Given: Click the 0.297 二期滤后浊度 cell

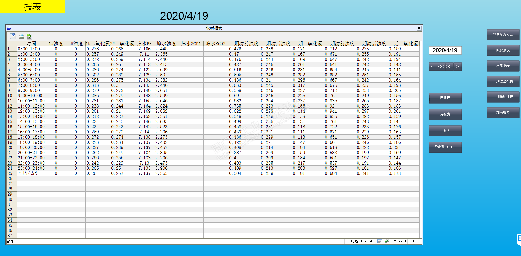Looking at the screenshot, I should pyautogui.click(x=372, y=111).
